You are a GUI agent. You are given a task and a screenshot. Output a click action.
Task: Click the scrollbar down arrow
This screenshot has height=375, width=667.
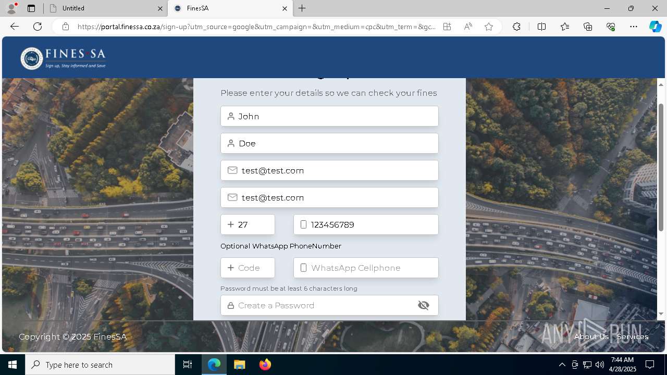pyautogui.click(x=661, y=314)
